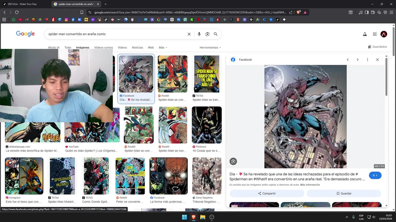Open the Más información copyright link
Image resolution: width=396 pixels, height=222 pixels.
click(x=310, y=185)
